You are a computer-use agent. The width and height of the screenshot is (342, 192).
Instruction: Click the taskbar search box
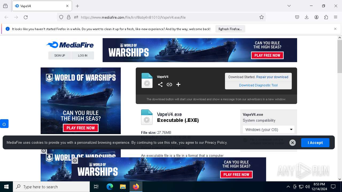[51, 187]
